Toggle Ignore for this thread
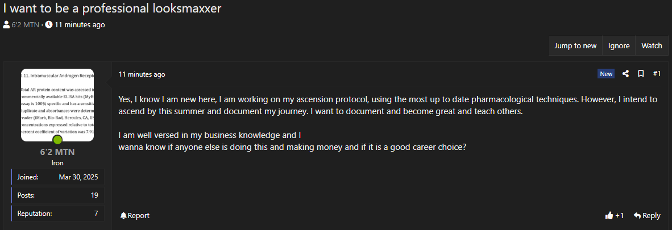Image resolution: width=672 pixels, height=230 pixels. tap(619, 46)
